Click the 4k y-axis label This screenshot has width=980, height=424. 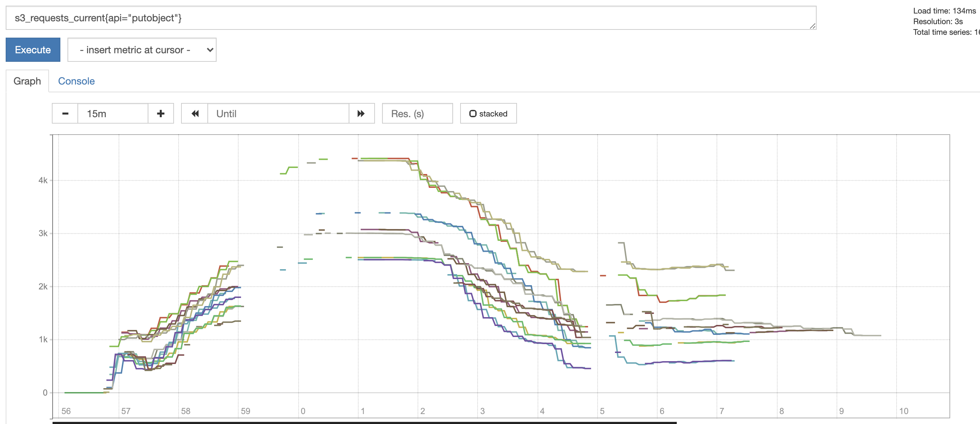pos(43,180)
